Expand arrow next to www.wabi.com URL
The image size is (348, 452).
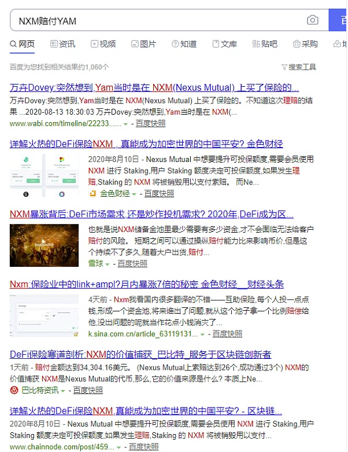[x=125, y=124]
